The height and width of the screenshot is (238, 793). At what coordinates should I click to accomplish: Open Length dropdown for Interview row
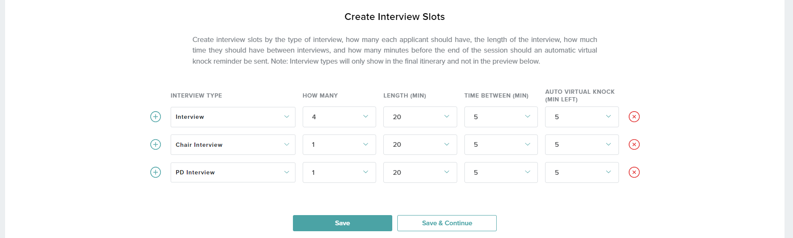click(x=420, y=117)
